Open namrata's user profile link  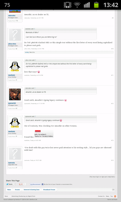(x=11, y=163)
